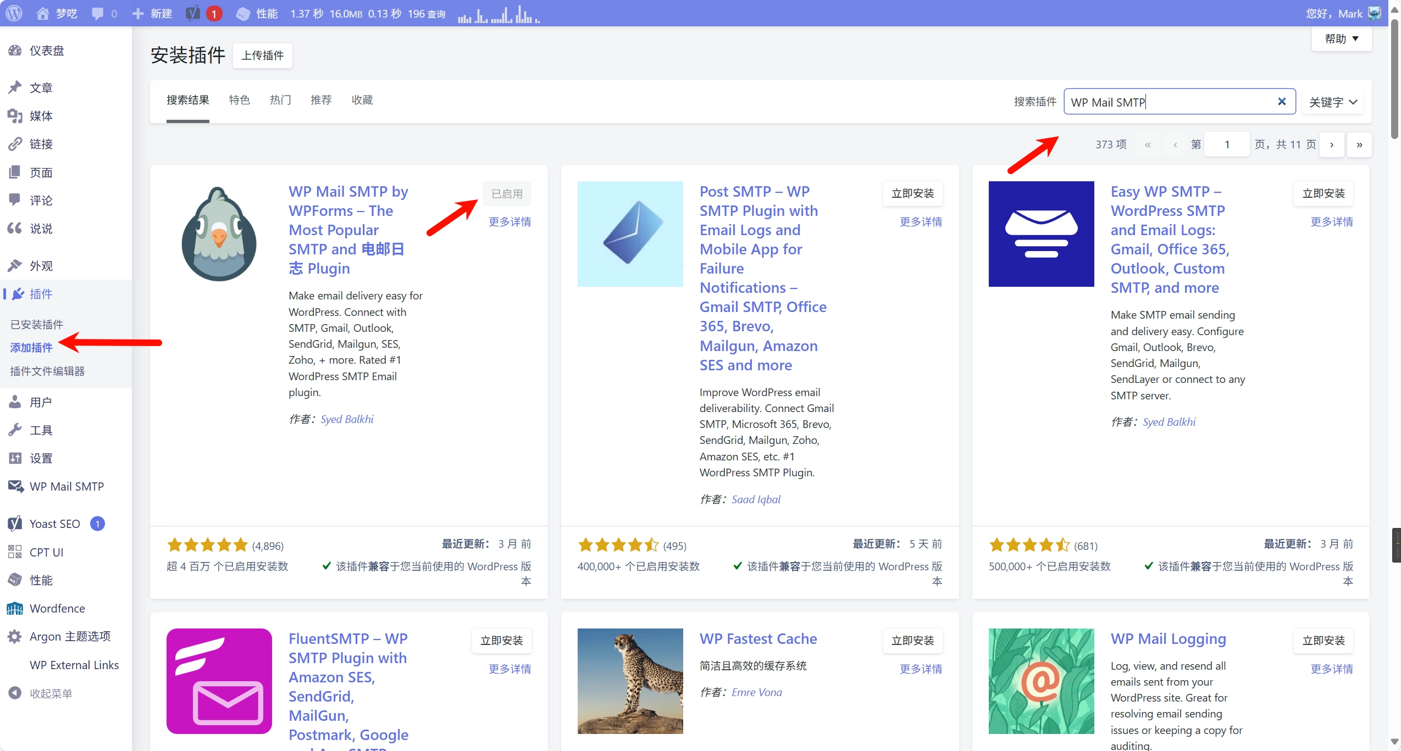Open 媒体 media icon in sidebar
Screen dimensions: 1401x751
pos(15,116)
